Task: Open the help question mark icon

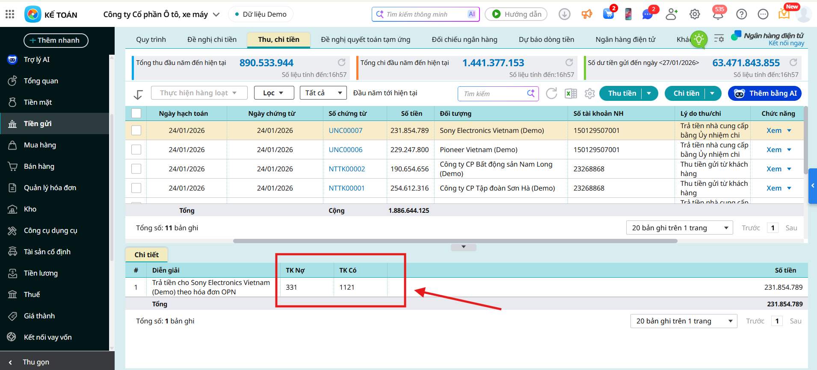Action: (741, 15)
